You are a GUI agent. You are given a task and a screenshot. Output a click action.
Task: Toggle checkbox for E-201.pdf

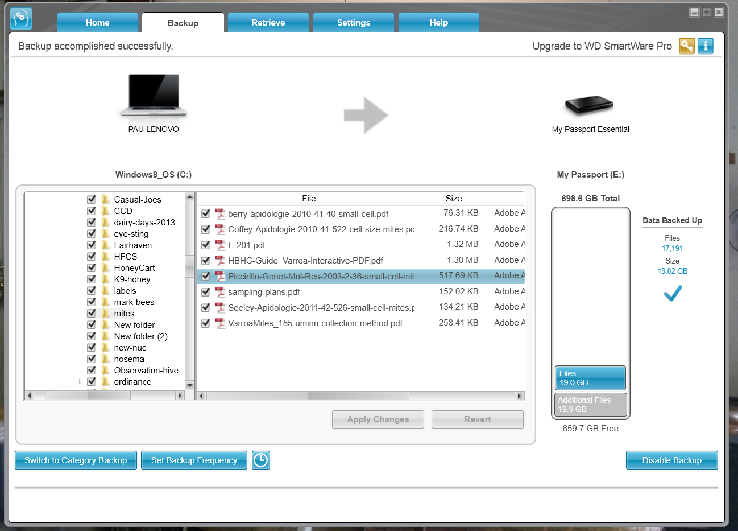tap(206, 245)
